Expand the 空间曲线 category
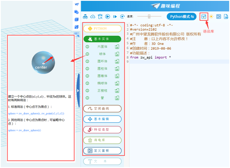230x168 pixels. pyautogui.click(x=103, y=109)
